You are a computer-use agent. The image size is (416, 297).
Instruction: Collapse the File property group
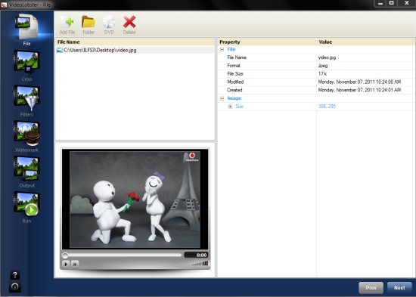[x=222, y=49]
